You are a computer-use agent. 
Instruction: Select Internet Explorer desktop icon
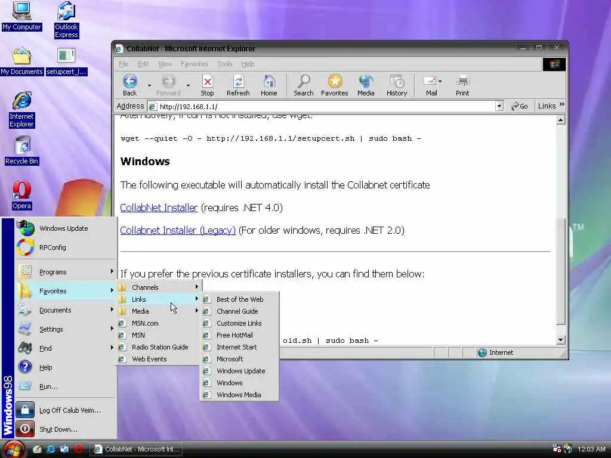[21, 110]
